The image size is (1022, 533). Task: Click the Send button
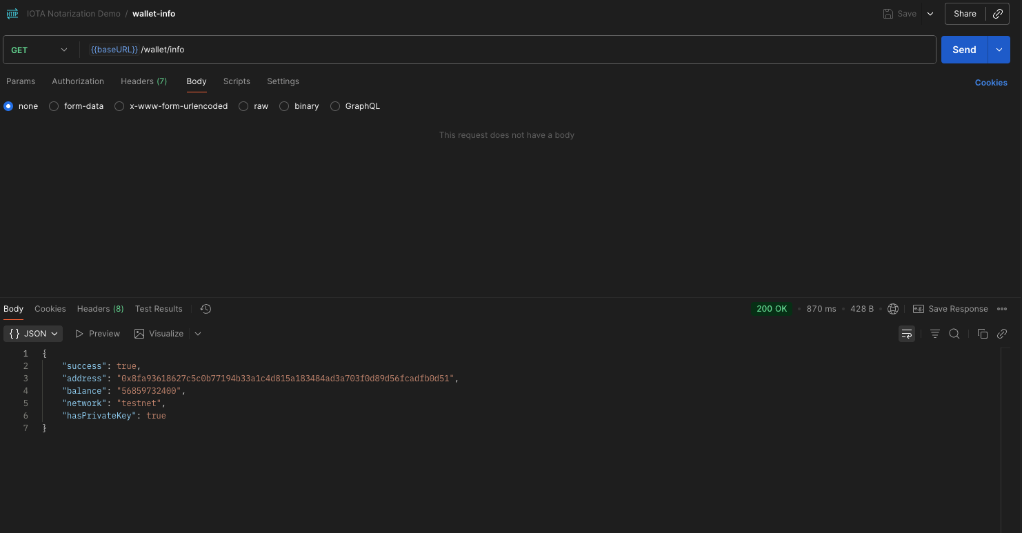coord(963,49)
